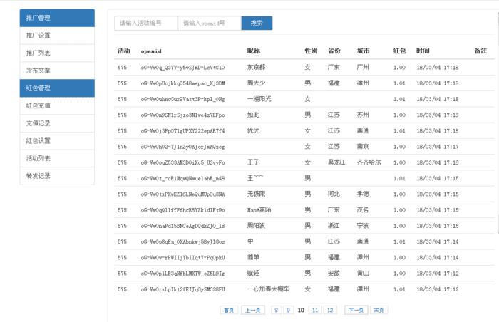Screen dimensions: 499x322
Task: Jump to page 9
Action: pyautogui.click(x=288, y=310)
